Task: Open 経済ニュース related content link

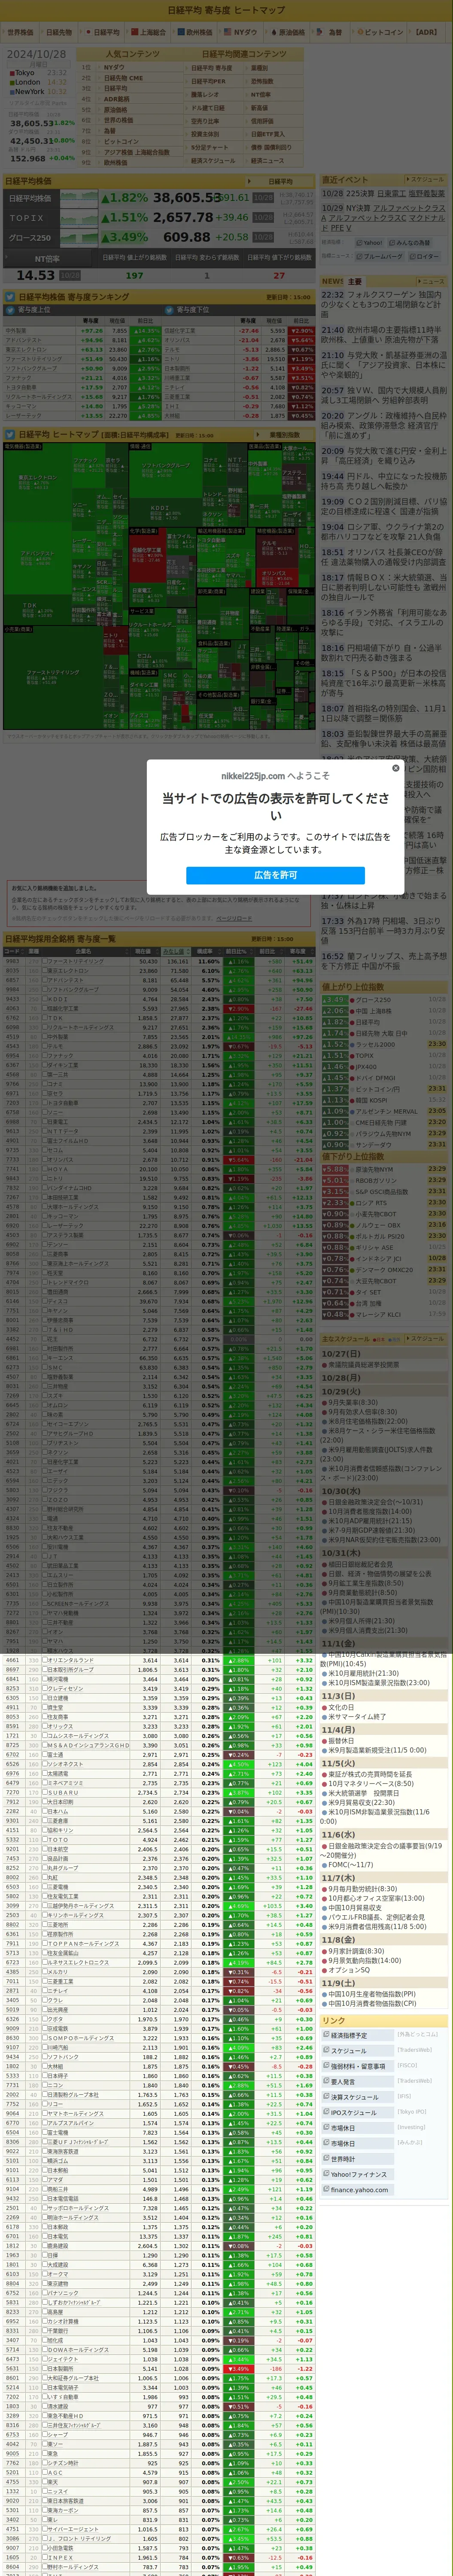Action: tap(267, 160)
